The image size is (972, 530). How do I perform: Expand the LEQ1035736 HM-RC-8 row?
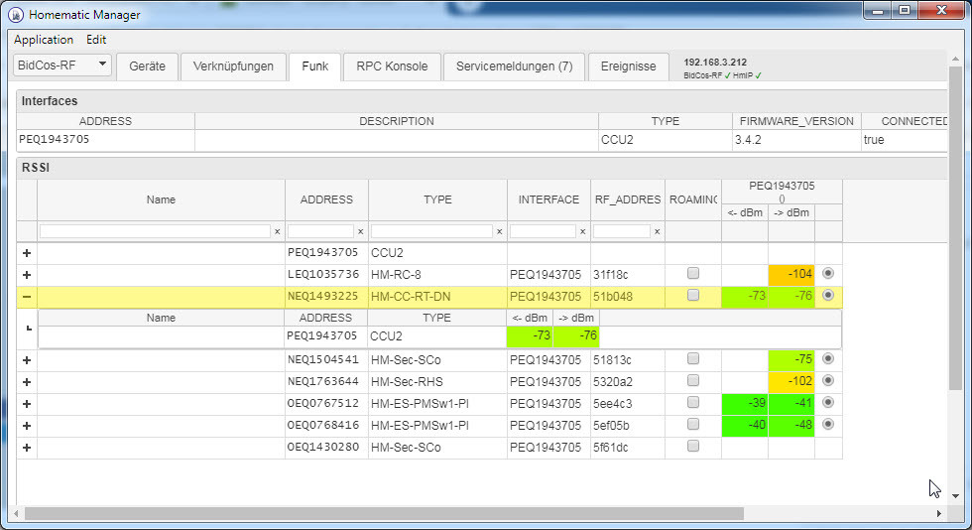click(x=27, y=275)
